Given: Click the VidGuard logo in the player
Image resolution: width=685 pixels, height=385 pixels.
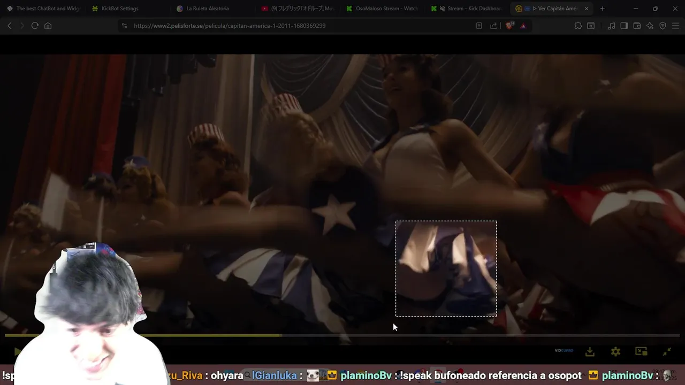Looking at the screenshot, I should coord(564,351).
